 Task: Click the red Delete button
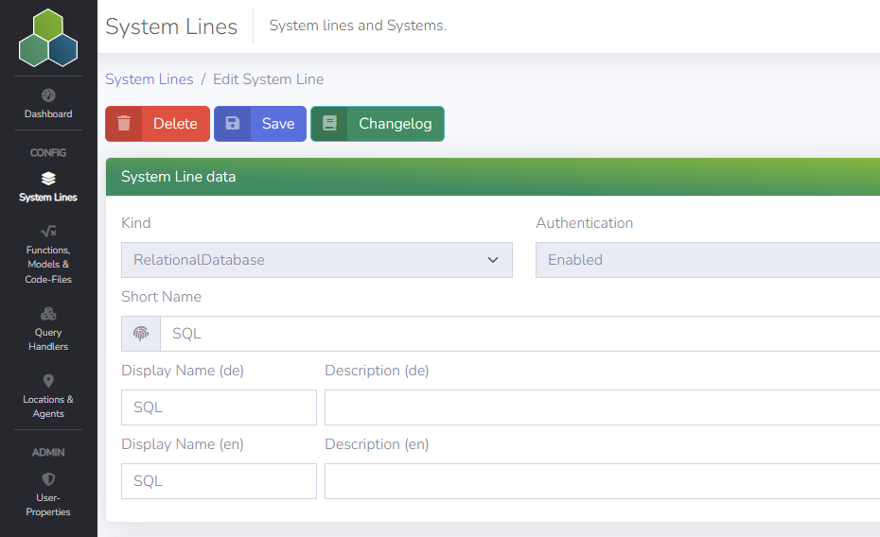(x=157, y=123)
